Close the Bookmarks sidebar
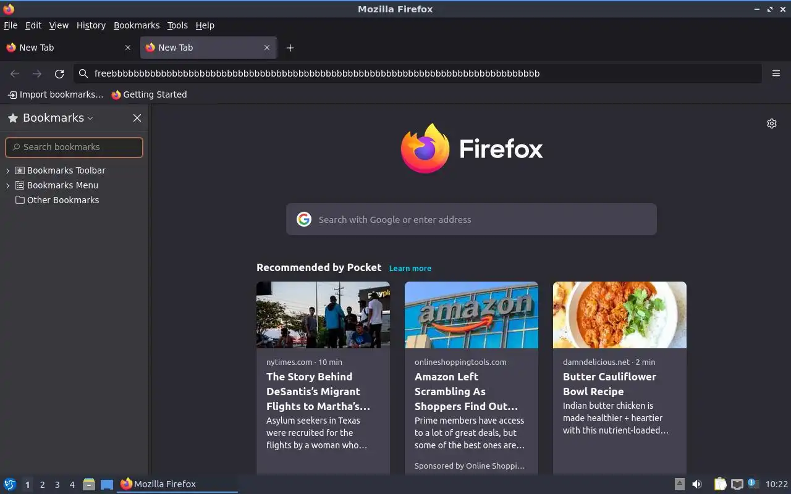Image resolution: width=791 pixels, height=494 pixels. pos(137,118)
